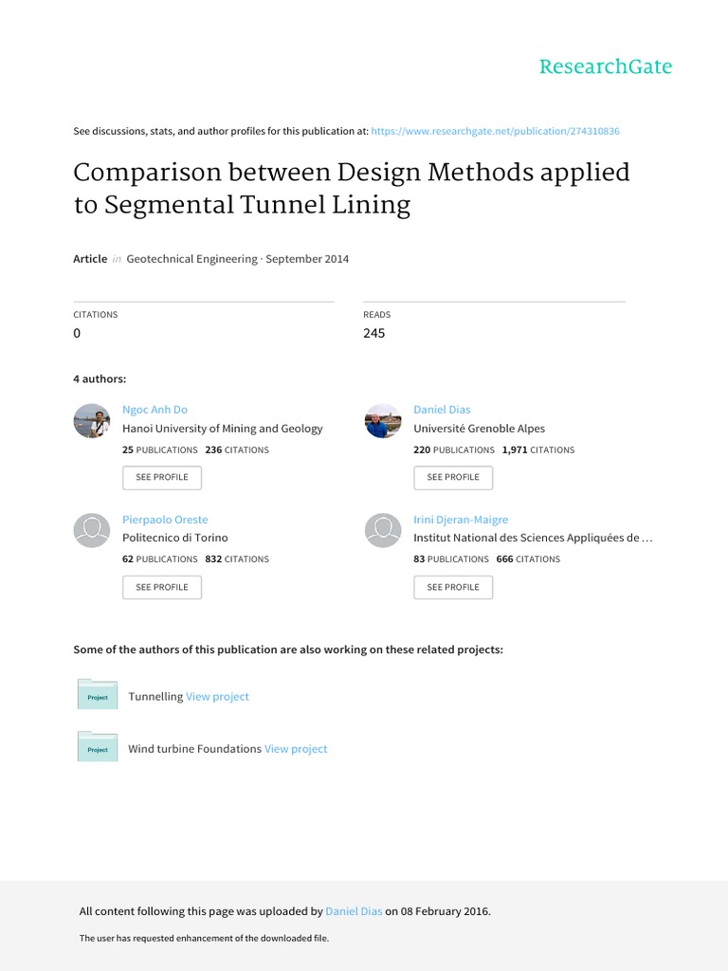728x971 pixels.
Task: Open the Pierpaolo Oreste author link
Action: (x=165, y=520)
